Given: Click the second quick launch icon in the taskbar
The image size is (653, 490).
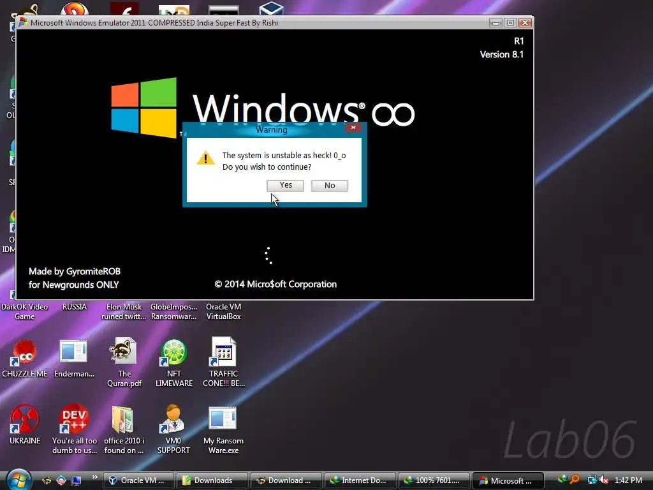Looking at the screenshot, I should pyautogui.click(x=61, y=480).
